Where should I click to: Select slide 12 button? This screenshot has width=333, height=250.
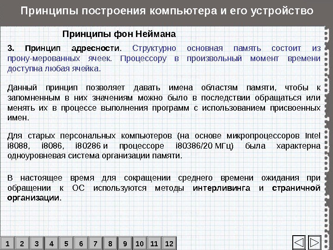click(169, 244)
